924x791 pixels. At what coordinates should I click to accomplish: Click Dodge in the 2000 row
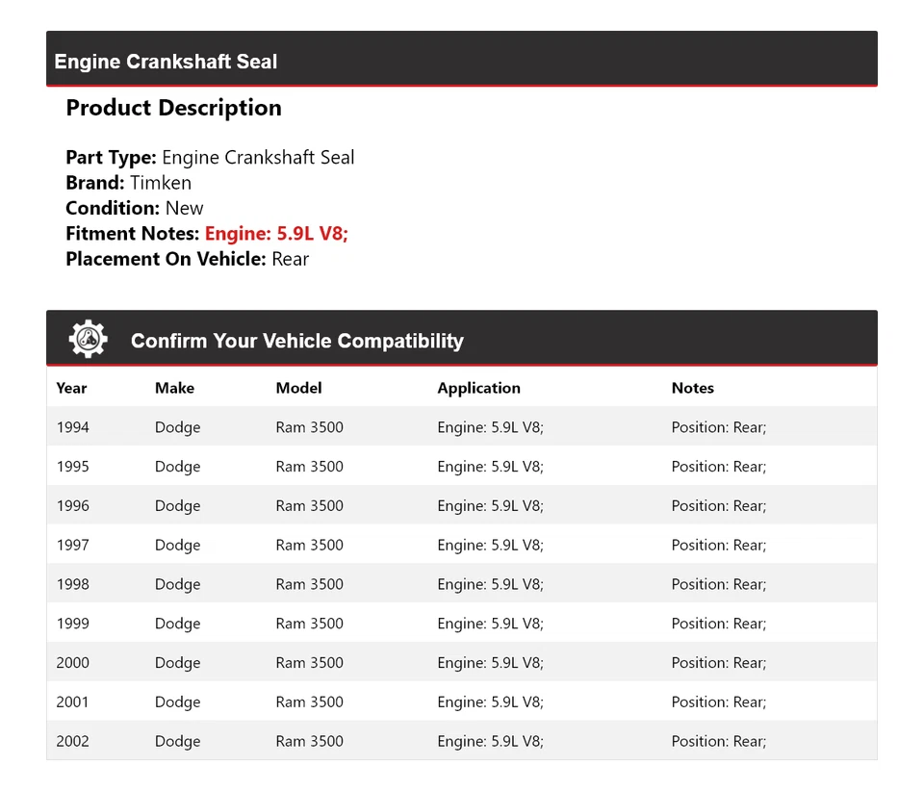pos(177,663)
